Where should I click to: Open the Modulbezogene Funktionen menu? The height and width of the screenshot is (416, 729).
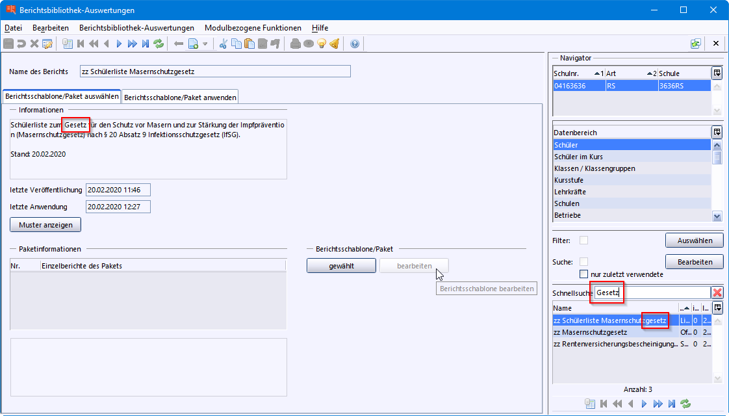253,28
